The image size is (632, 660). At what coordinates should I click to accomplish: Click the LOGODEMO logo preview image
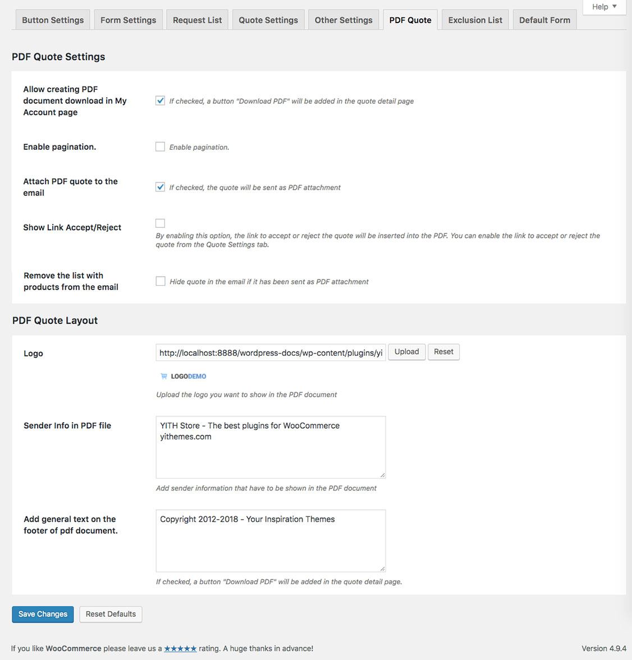pos(184,376)
